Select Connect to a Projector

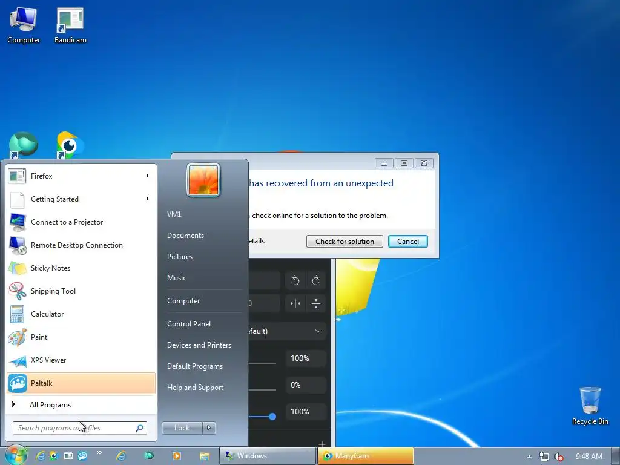81,222
